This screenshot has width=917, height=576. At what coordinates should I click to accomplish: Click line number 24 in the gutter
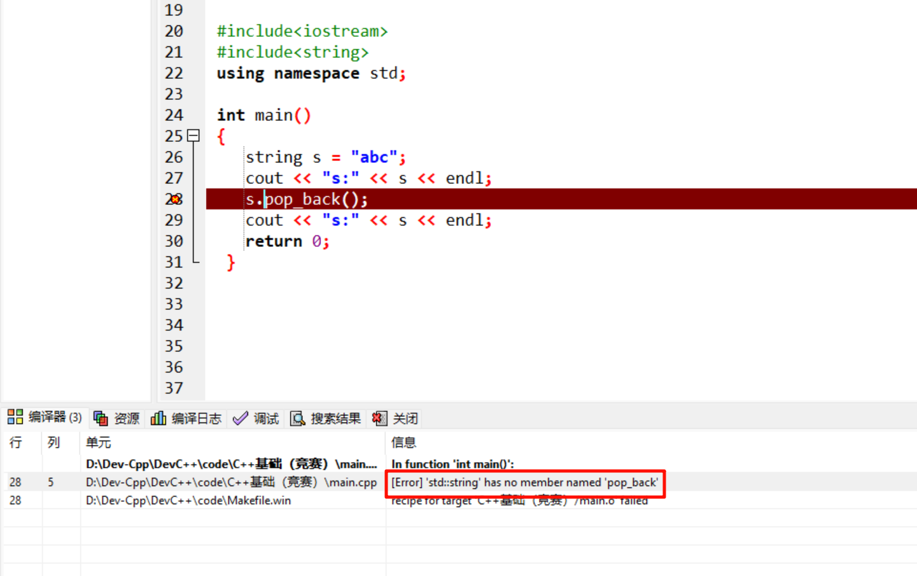[174, 115]
